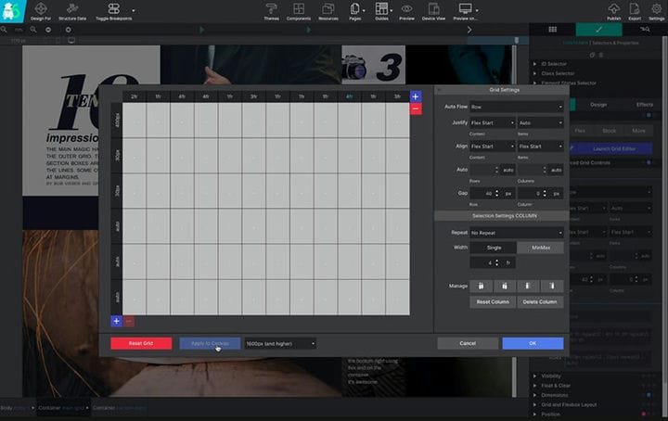Screen dimensions: 668x421
Task: Click Apply to Canvas button
Action: 210,343
